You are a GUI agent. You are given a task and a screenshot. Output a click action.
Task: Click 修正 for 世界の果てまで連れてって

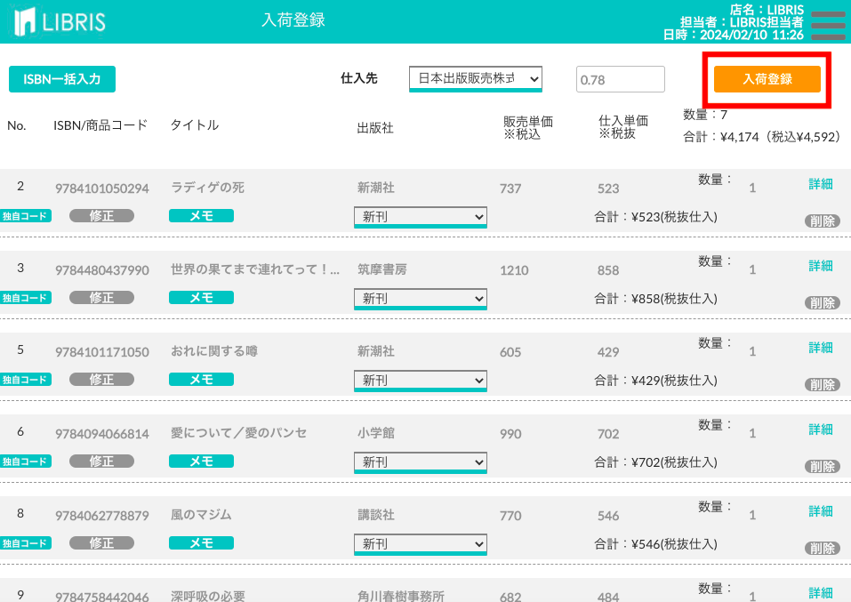tap(101, 298)
